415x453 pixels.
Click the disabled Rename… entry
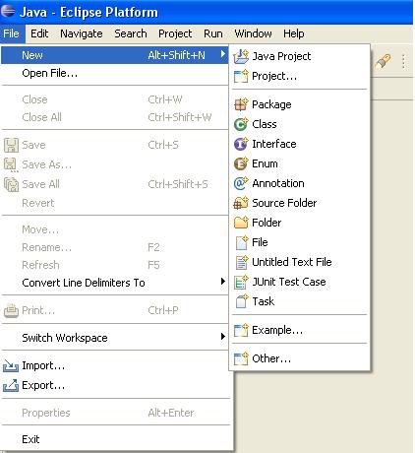pos(115,247)
